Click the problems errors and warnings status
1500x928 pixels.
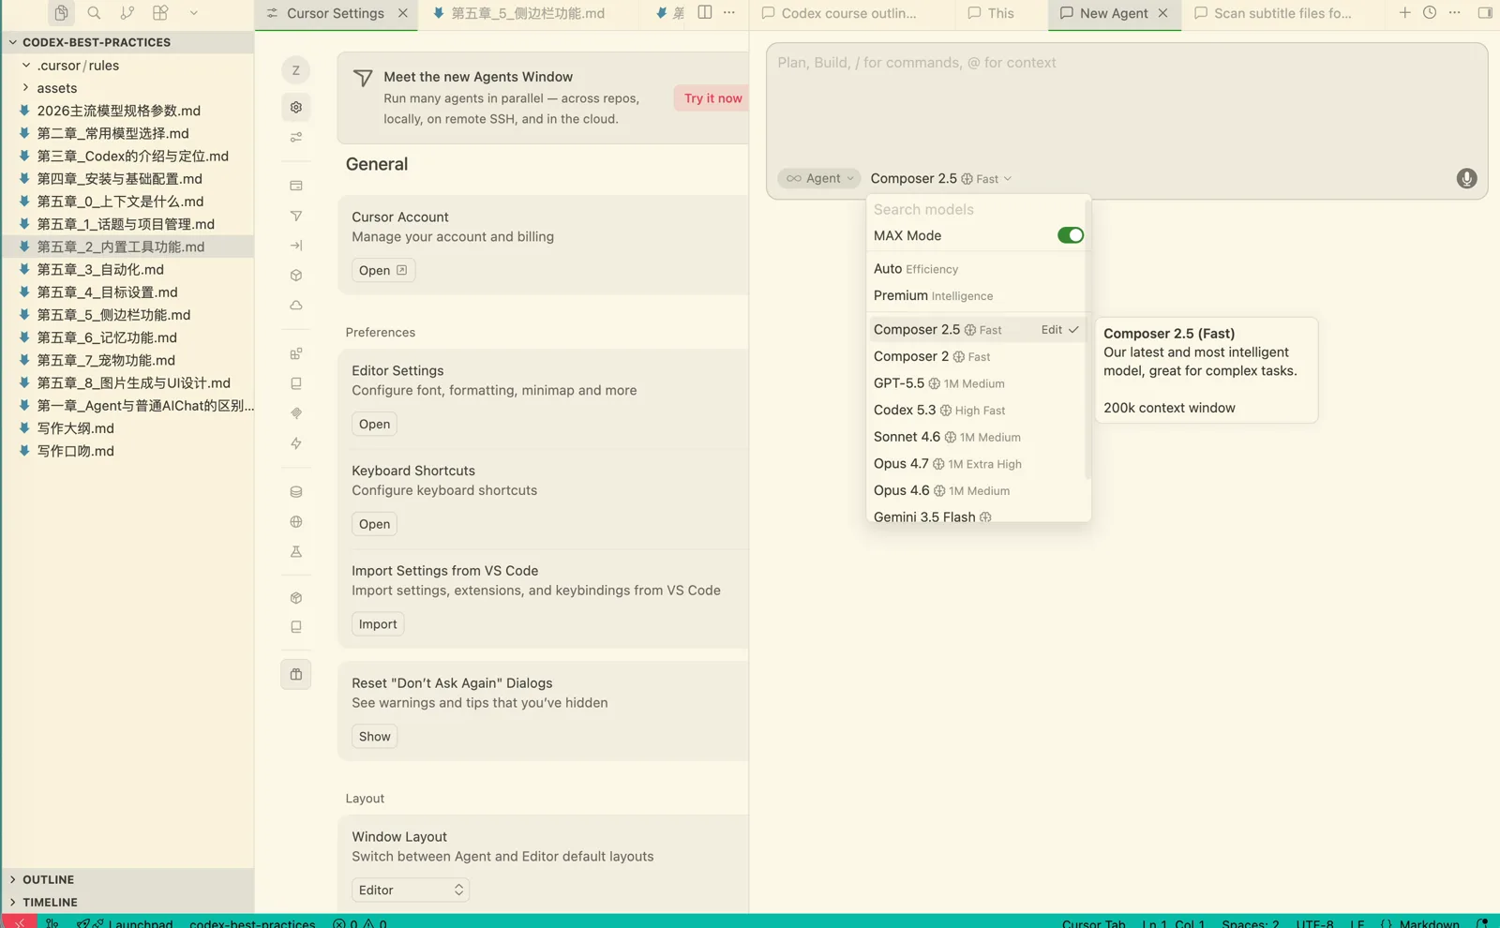[x=360, y=923]
